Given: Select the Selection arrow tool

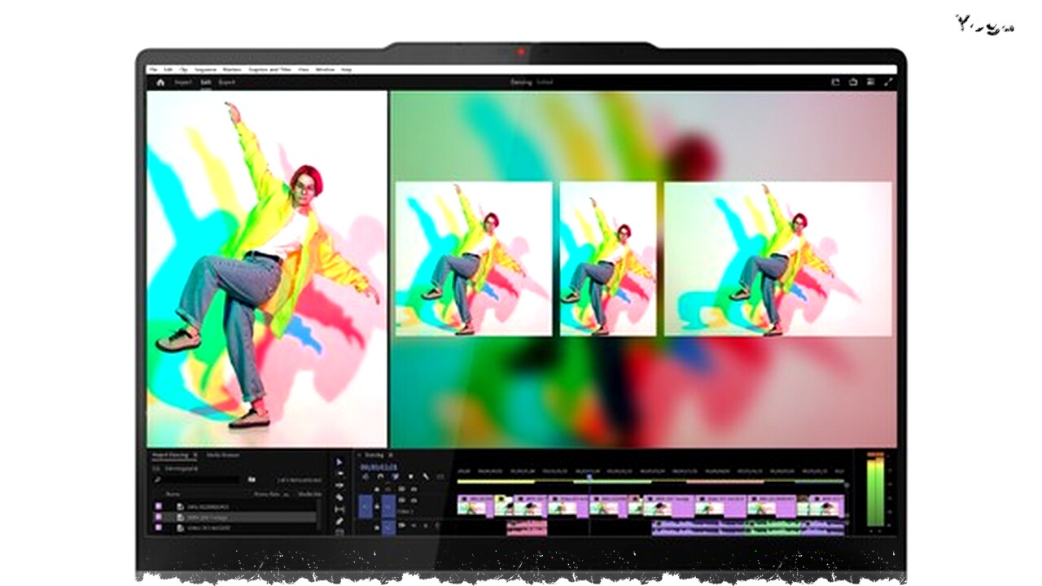Looking at the screenshot, I should [x=339, y=462].
